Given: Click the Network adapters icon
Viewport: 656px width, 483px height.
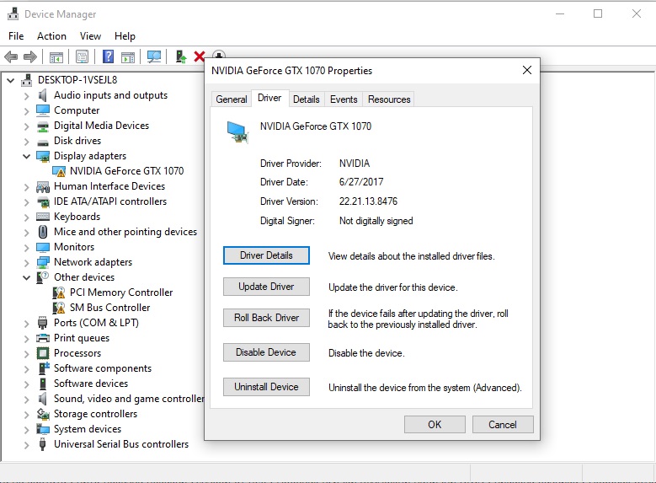Looking at the screenshot, I should [43, 262].
